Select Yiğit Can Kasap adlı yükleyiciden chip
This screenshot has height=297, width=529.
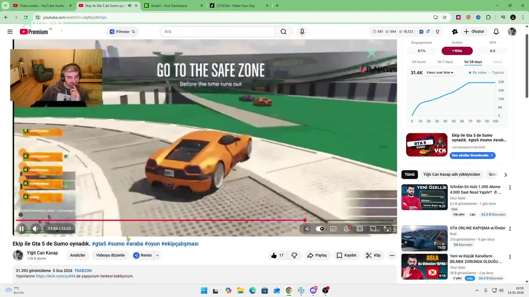[452, 174]
